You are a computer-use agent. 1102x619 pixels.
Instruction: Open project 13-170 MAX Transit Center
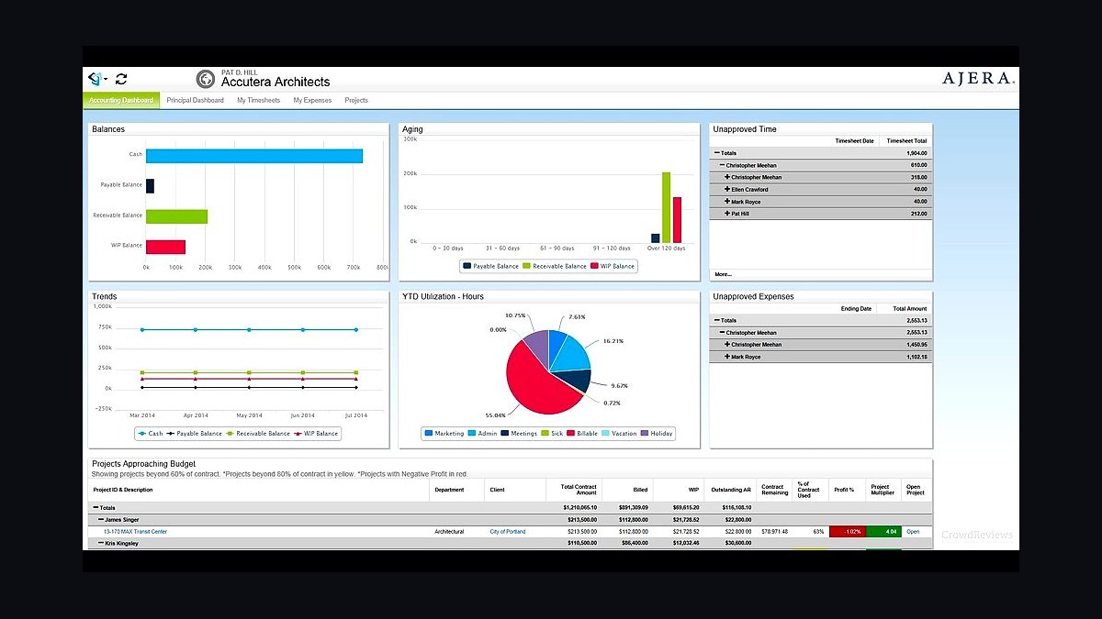pos(135,531)
